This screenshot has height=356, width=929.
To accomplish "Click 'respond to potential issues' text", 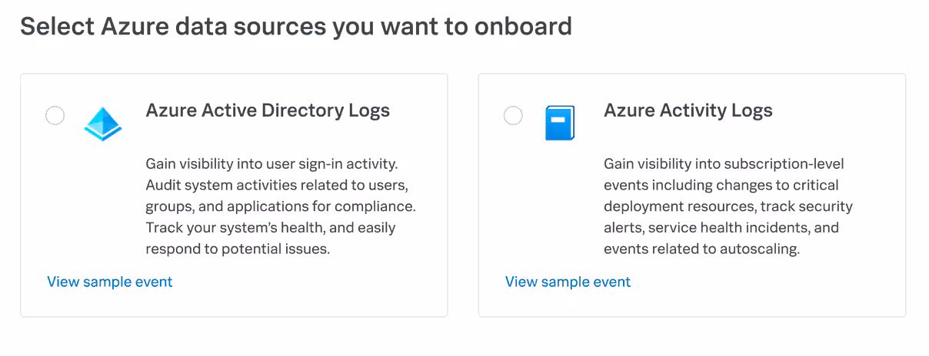I will click(238, 249).
